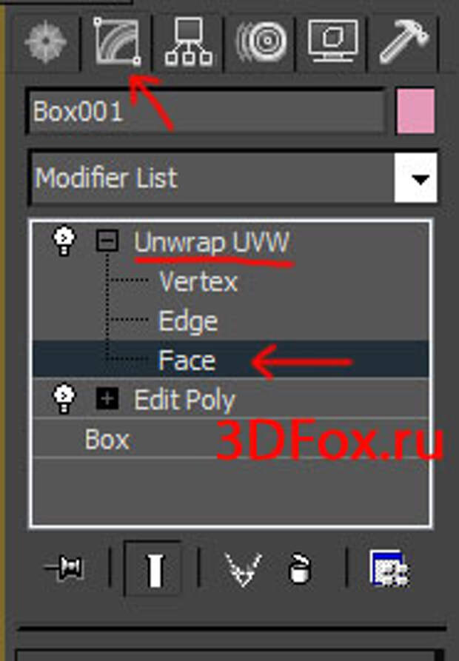The image size is (459, 661).
Task: Select the Vertex sub-object level
Action: 198,281
